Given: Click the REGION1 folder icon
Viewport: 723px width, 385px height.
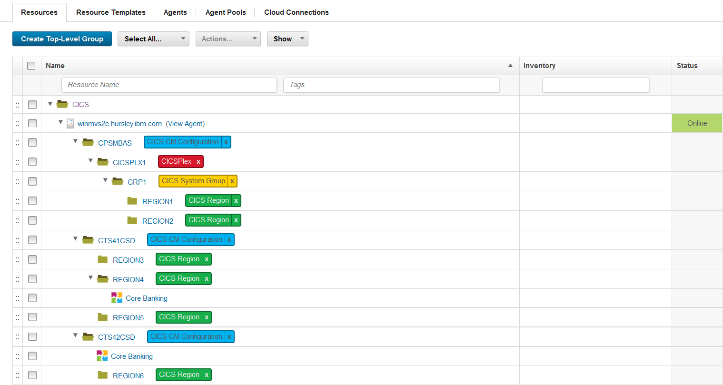Looking at the screenshot, I should [x=132, y=201].
